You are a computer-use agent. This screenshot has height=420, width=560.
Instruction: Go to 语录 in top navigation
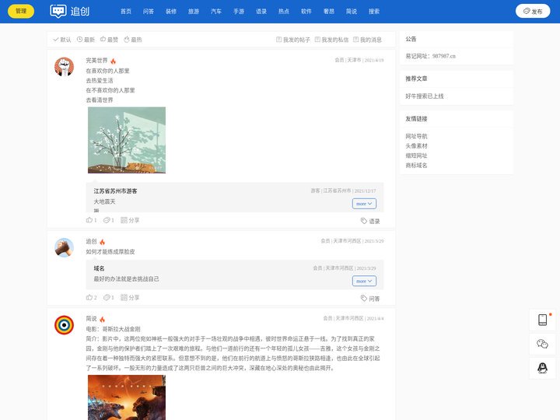(x=261, y=12)
